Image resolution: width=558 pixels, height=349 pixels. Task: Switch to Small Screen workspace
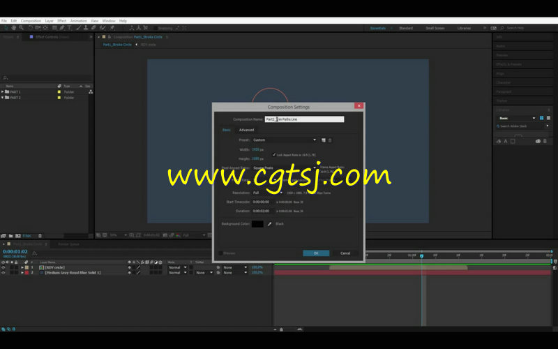(x=435, y=28)
